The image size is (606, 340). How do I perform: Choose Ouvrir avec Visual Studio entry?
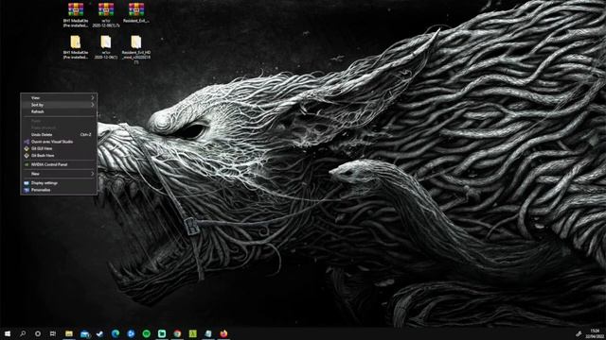point(59,142)
